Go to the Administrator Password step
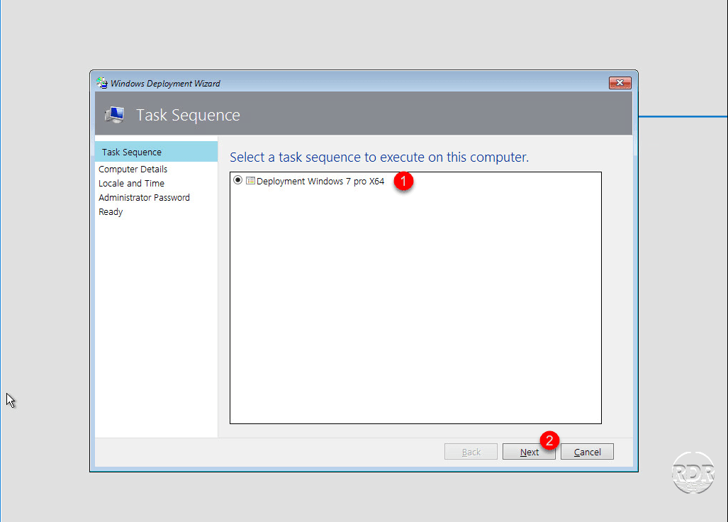Viewport: 728px width, 522px height. (x=145, y=197)
